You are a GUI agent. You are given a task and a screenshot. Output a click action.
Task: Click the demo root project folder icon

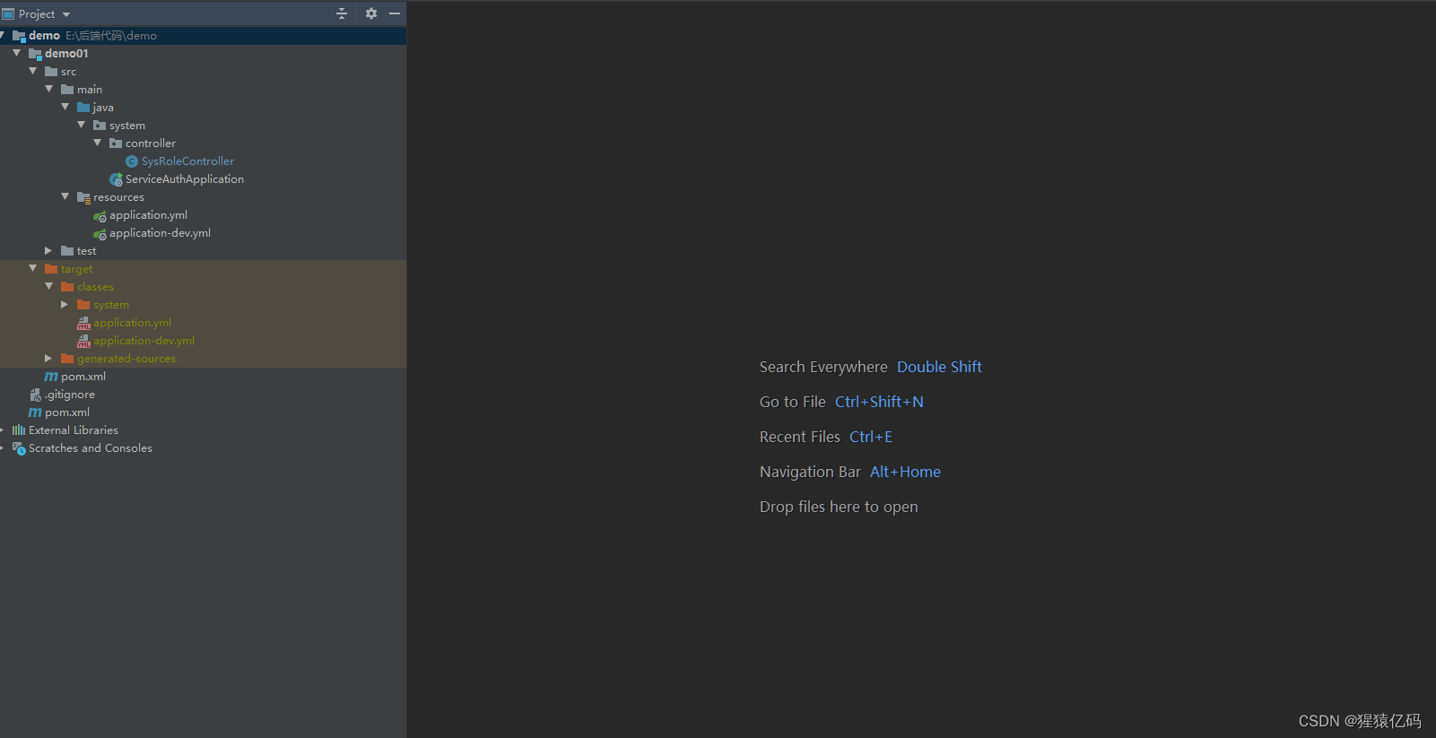(19, 36)
